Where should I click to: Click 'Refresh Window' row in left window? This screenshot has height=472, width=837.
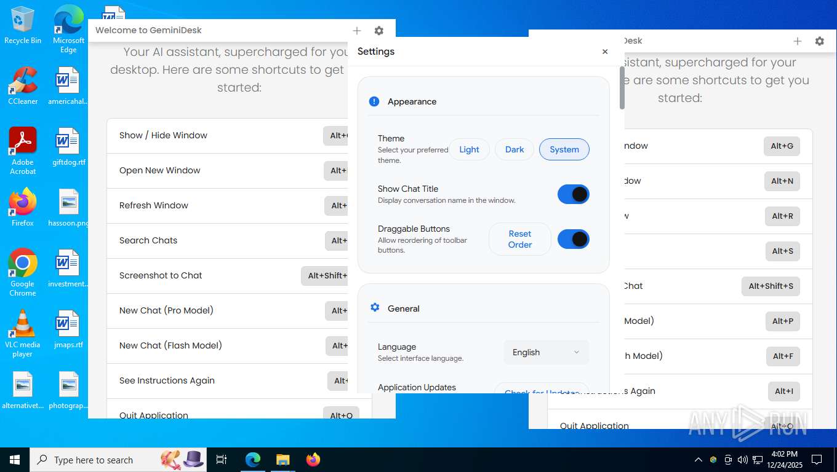click(227, 206)
